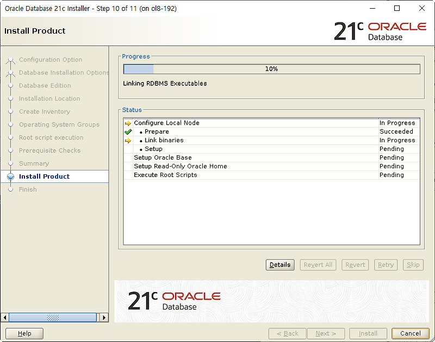Click the in-progress arrow beside Link binaries
435x342 pixels.
[129, 140]
